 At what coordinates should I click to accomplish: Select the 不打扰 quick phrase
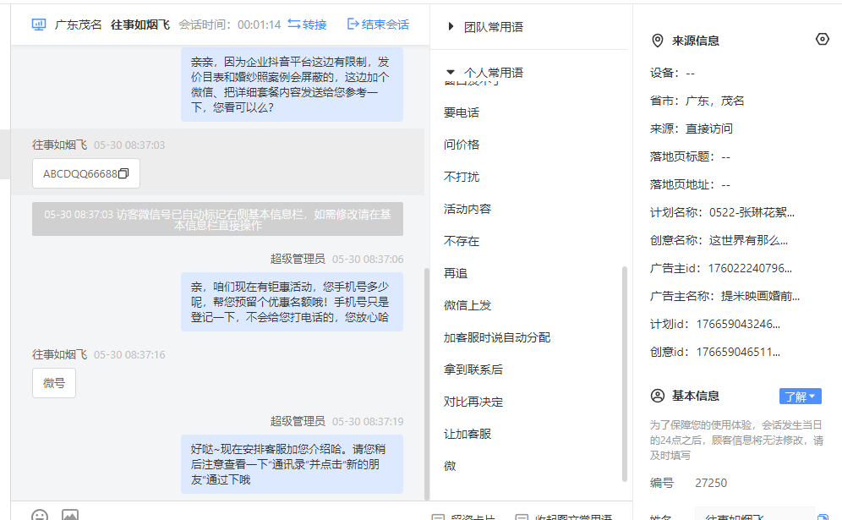click(x=462, y=177)
